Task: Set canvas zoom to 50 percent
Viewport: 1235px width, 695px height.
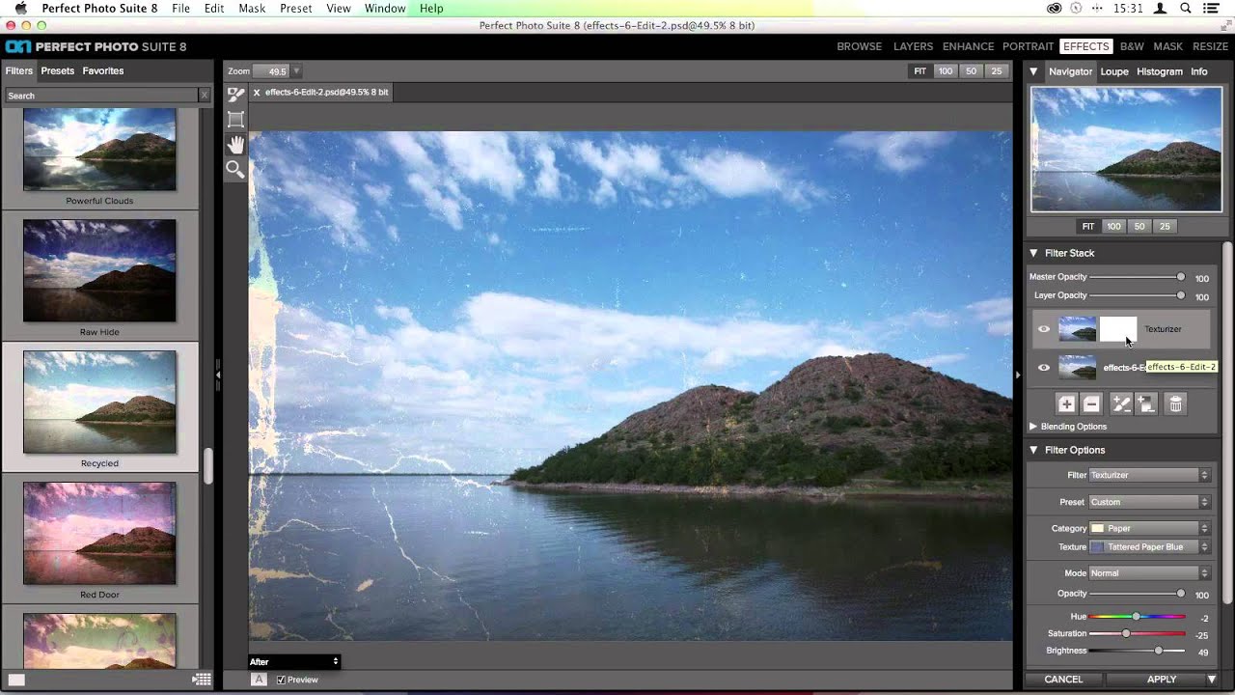Action: coord(972,71)
